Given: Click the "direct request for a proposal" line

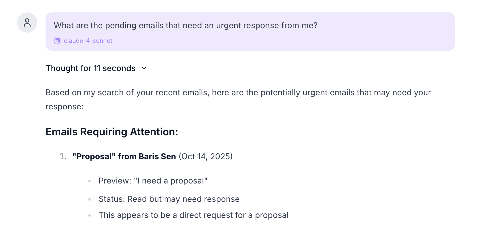Looking at the screenshot, I should click(193, 215).
